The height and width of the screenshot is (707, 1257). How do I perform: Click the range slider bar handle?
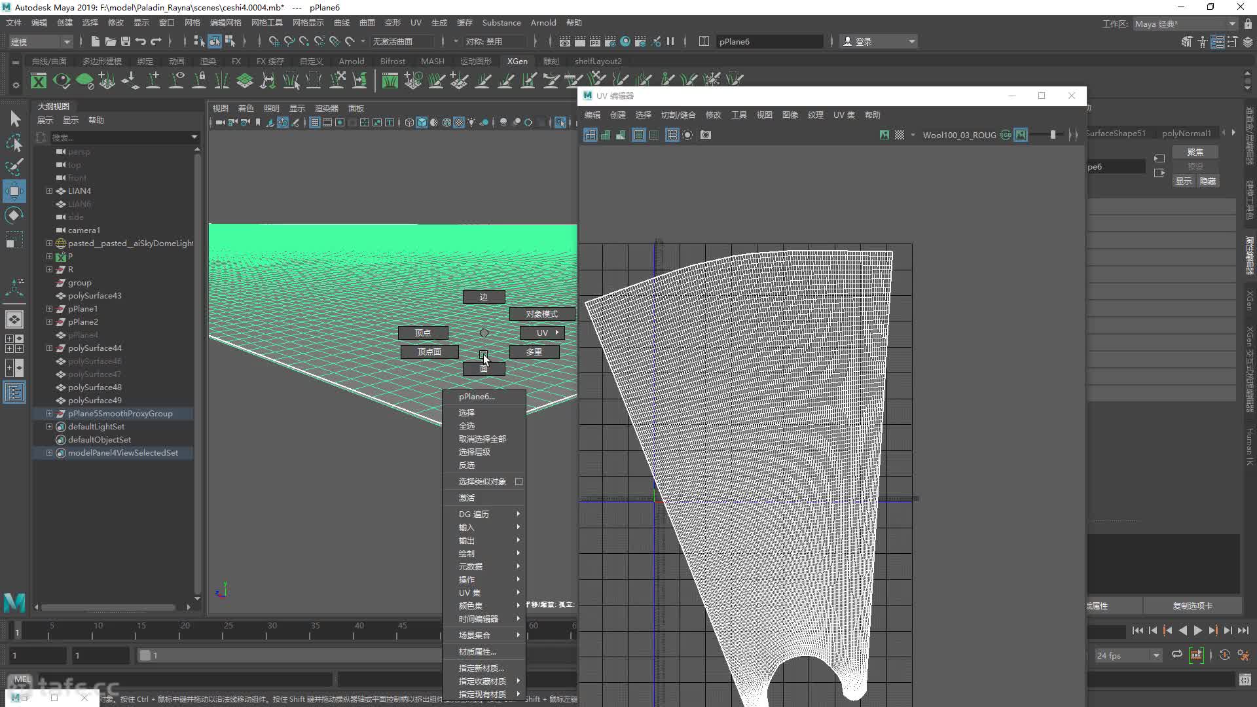tap(145, 655)
